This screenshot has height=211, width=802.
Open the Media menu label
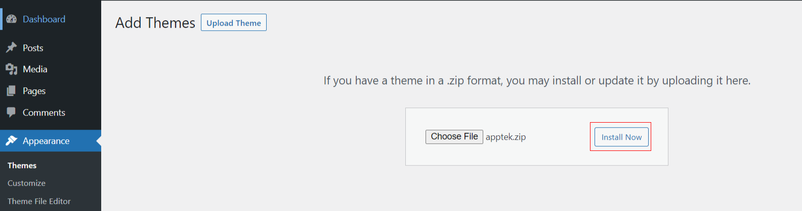point(35,69)
